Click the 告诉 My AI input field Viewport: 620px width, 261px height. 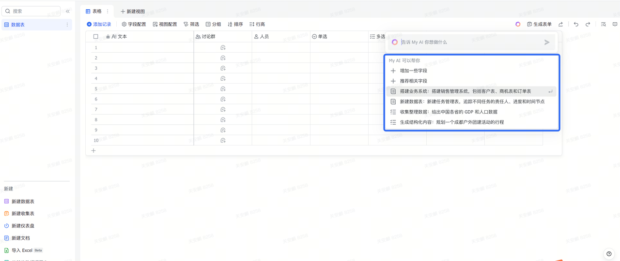click(467, 42)
